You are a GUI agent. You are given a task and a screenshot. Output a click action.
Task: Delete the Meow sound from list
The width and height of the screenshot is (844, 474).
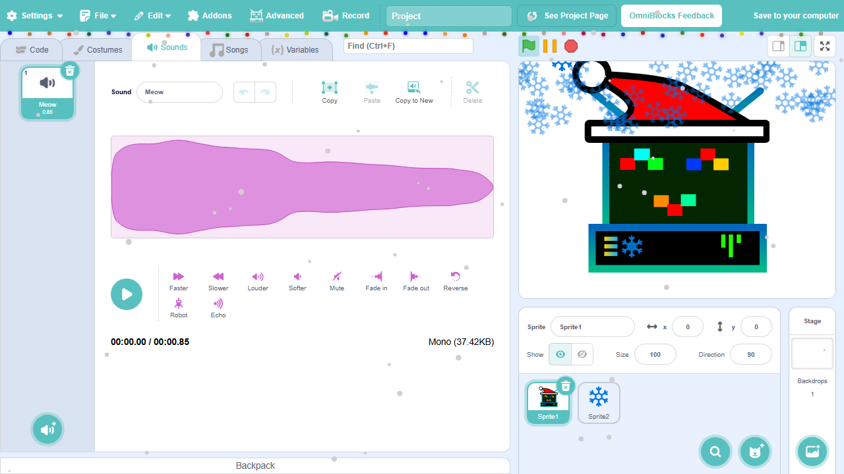tap(70, 70)
